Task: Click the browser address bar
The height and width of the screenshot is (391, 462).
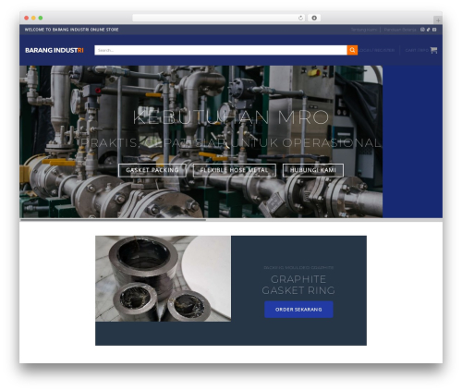Action: (x=219, y=18)
